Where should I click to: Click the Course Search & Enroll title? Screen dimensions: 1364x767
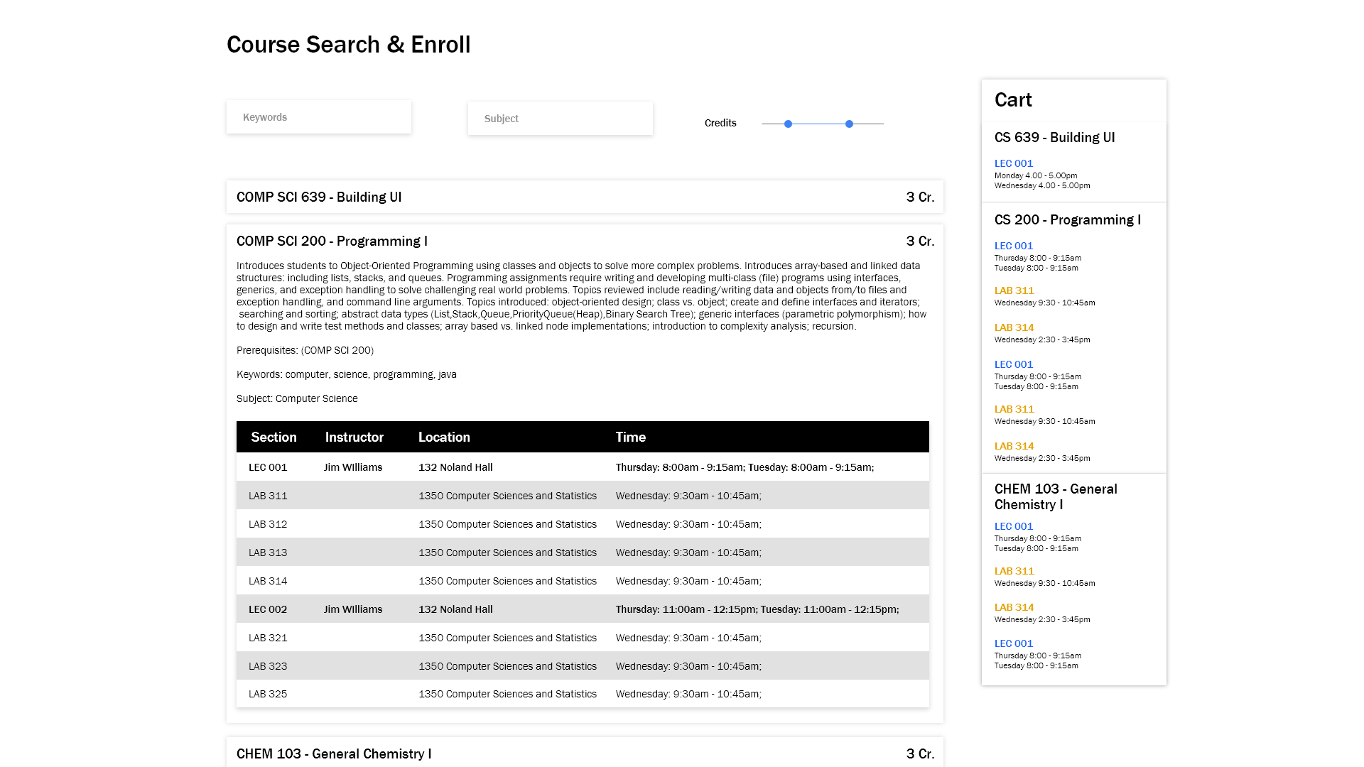point(348,44)
